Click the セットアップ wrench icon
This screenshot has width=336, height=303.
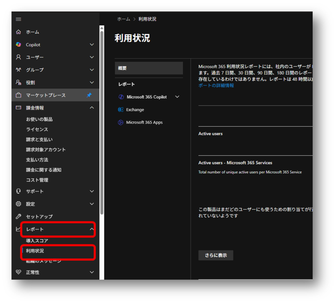(18, 216)
